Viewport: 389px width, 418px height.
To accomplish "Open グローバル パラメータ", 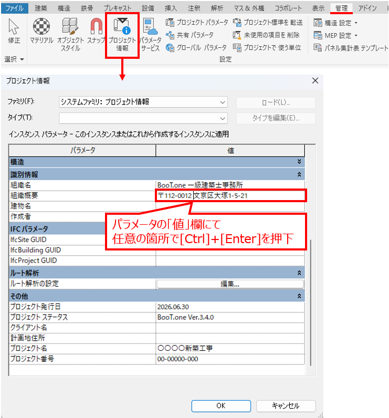I will [196, 48].
